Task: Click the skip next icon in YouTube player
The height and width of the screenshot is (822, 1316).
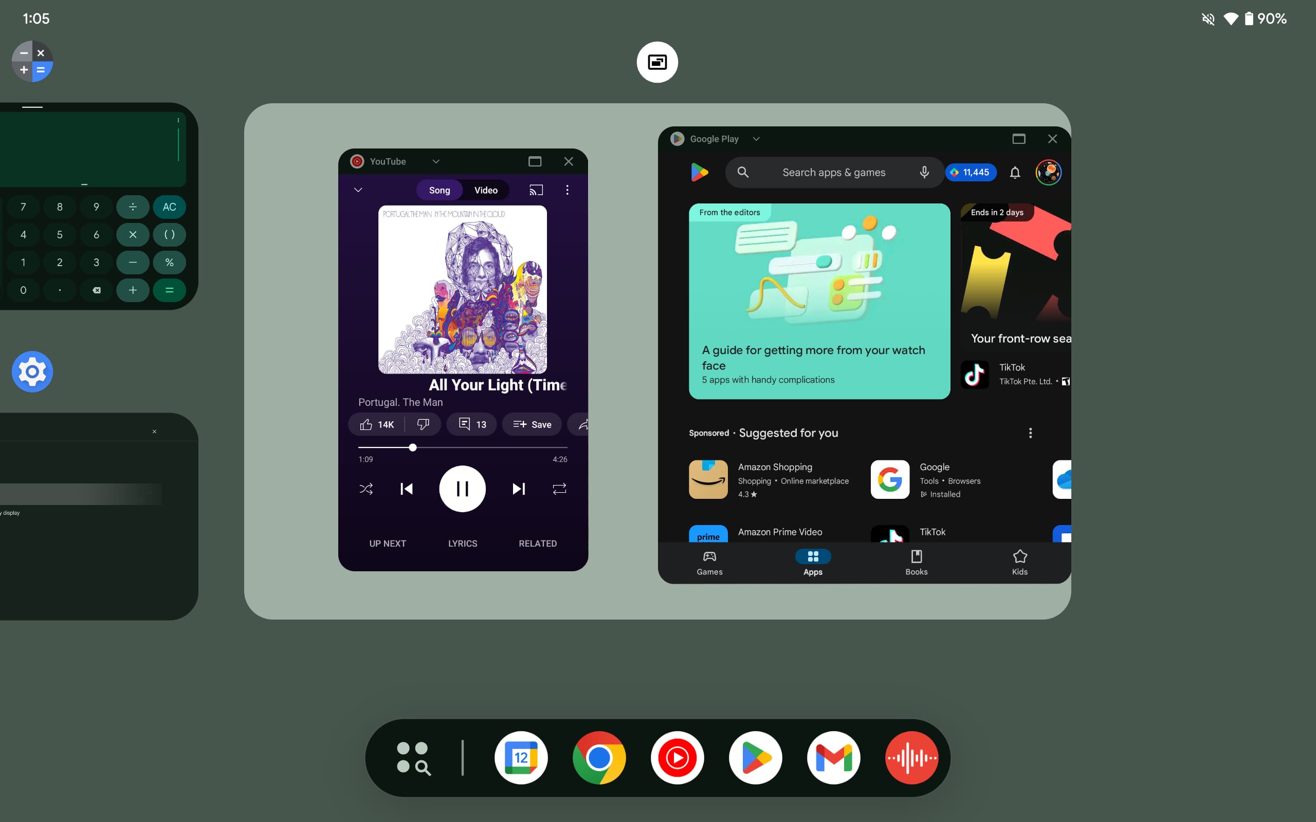Action: (x=518, y=489)
